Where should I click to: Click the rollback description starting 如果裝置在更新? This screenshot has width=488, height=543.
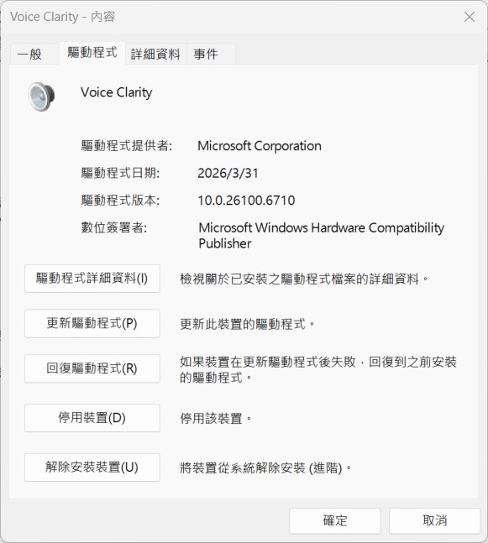[x=318, y=369]
